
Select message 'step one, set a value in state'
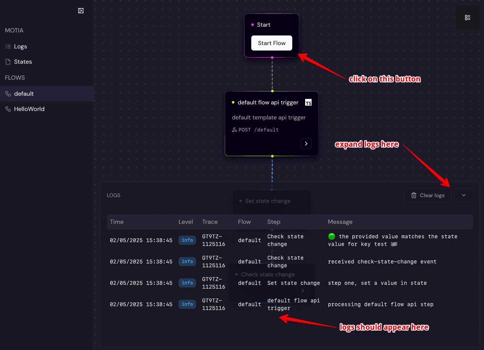[377, 283]
